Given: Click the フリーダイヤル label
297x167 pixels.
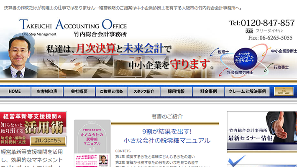Looking at the screenshot, I should [269, 31].
